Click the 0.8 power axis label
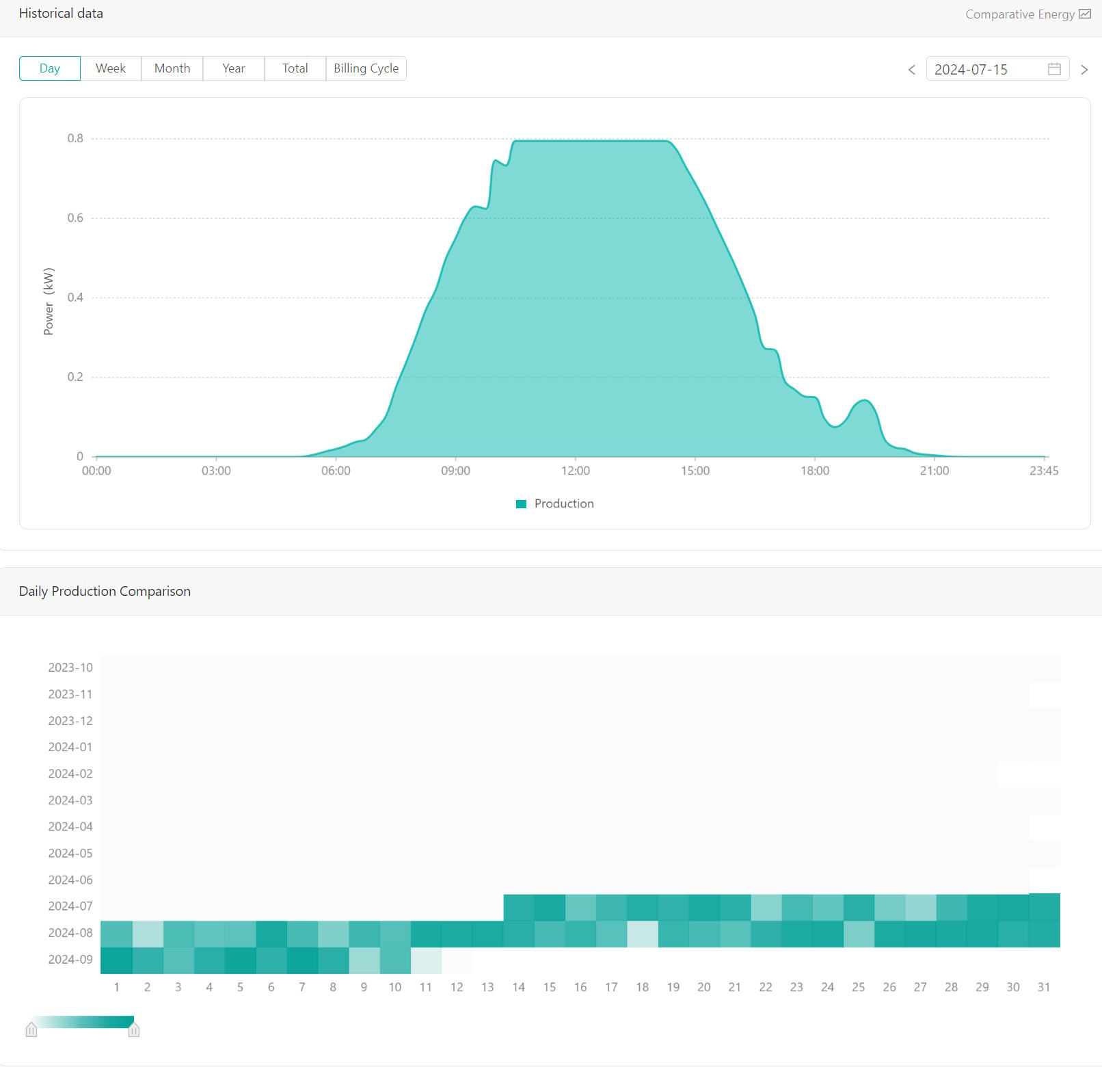1102x1076 pixels. point(75,138)
